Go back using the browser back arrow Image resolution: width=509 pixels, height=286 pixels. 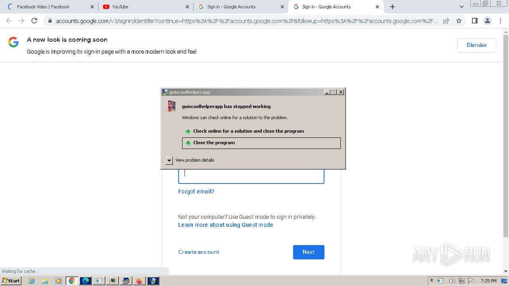(9, 21)
